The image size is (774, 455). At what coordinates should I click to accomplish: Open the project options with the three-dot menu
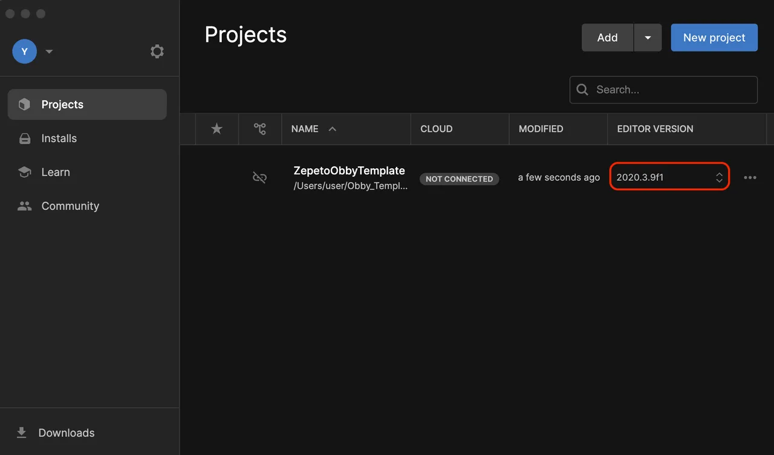pos(750,177)
